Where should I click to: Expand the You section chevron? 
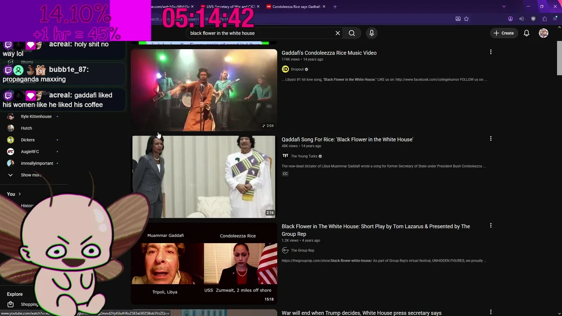(x=19, y=194)
